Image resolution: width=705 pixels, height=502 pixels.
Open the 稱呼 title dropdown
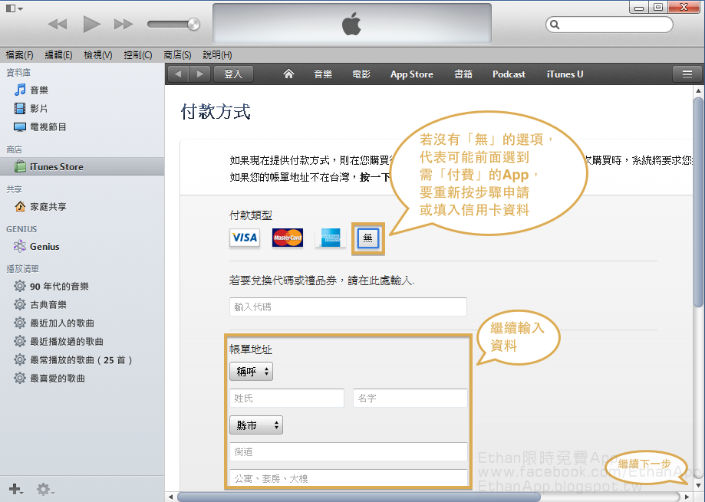pos(251,372)
